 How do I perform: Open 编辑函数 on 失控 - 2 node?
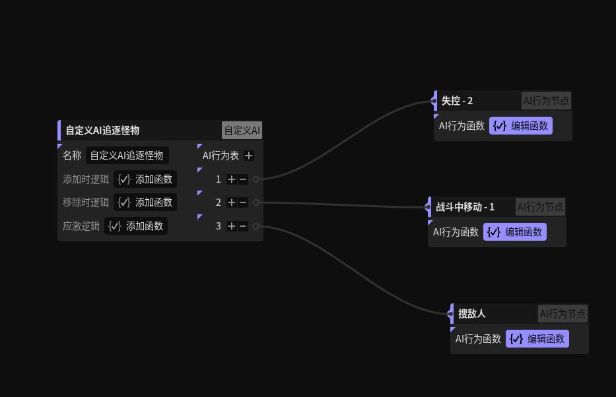pyautogui.click(x=521, y=125)
